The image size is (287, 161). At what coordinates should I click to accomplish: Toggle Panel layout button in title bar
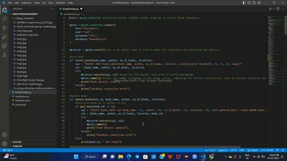pos(249,3)
